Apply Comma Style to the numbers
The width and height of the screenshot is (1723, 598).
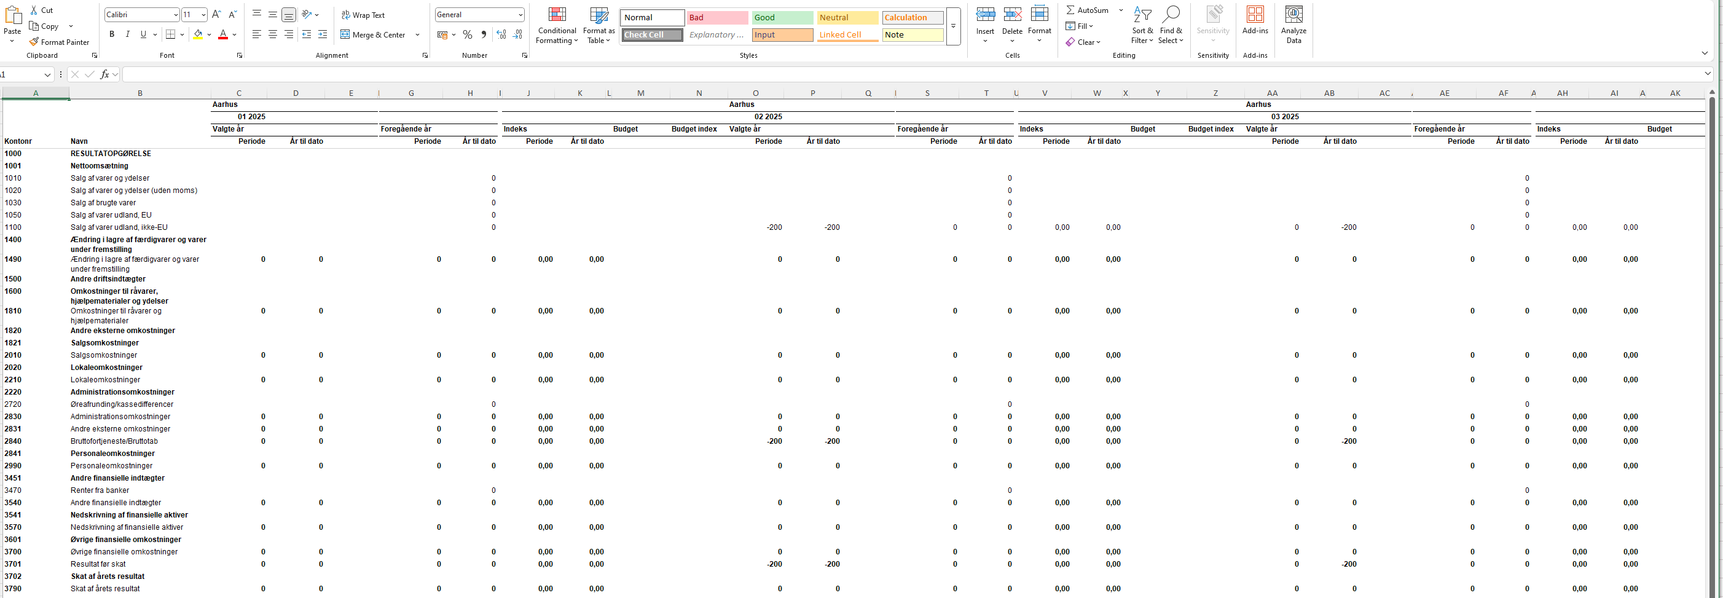(x=484, y=35)
